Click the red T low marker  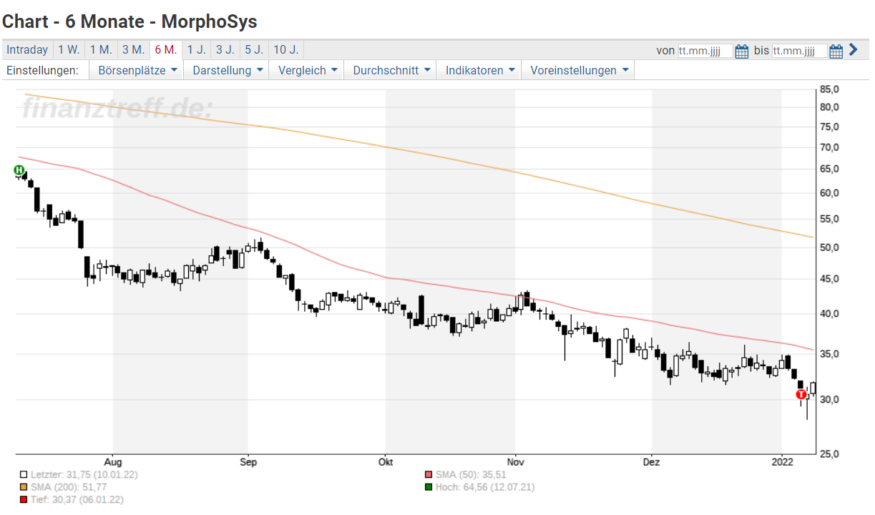(801, 394)
